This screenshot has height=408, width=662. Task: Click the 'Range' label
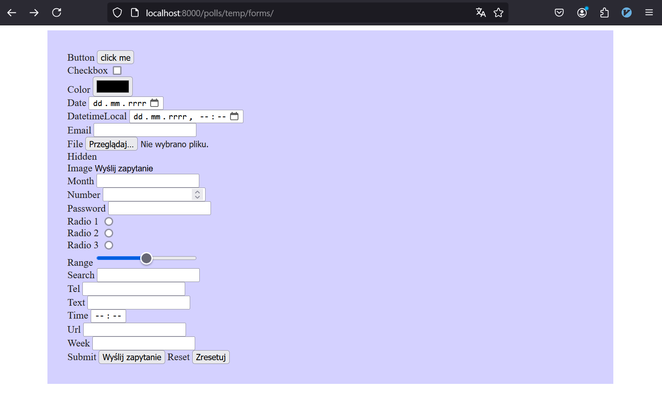pos(80,262)
